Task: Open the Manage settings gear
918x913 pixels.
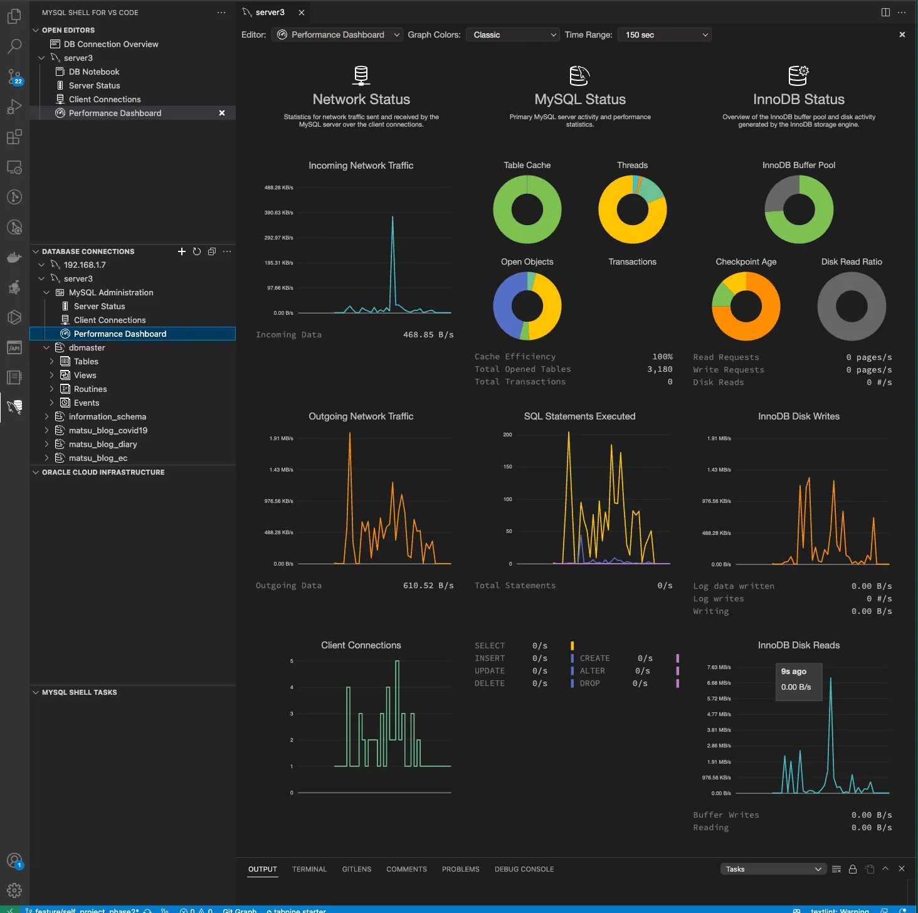Action: (x=14, y=890)
